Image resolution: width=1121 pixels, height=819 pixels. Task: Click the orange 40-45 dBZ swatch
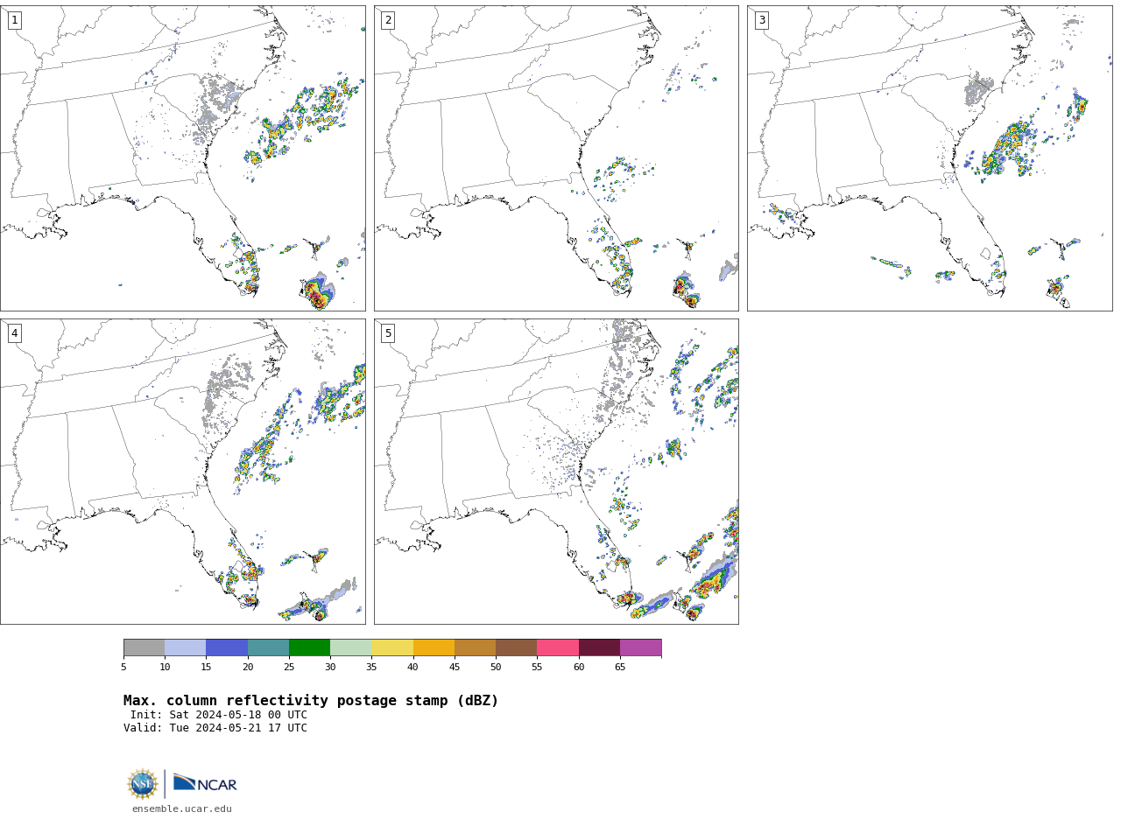coord(434,647)
